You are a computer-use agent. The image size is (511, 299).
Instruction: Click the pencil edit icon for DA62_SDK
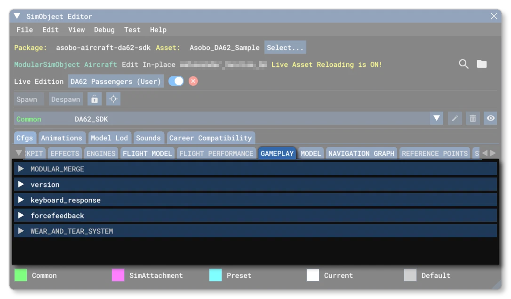coord(455,118)
